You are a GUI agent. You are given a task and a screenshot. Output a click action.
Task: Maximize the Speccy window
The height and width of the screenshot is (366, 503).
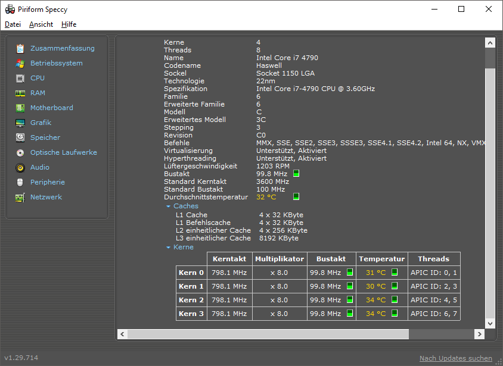(x=461, y=9)
